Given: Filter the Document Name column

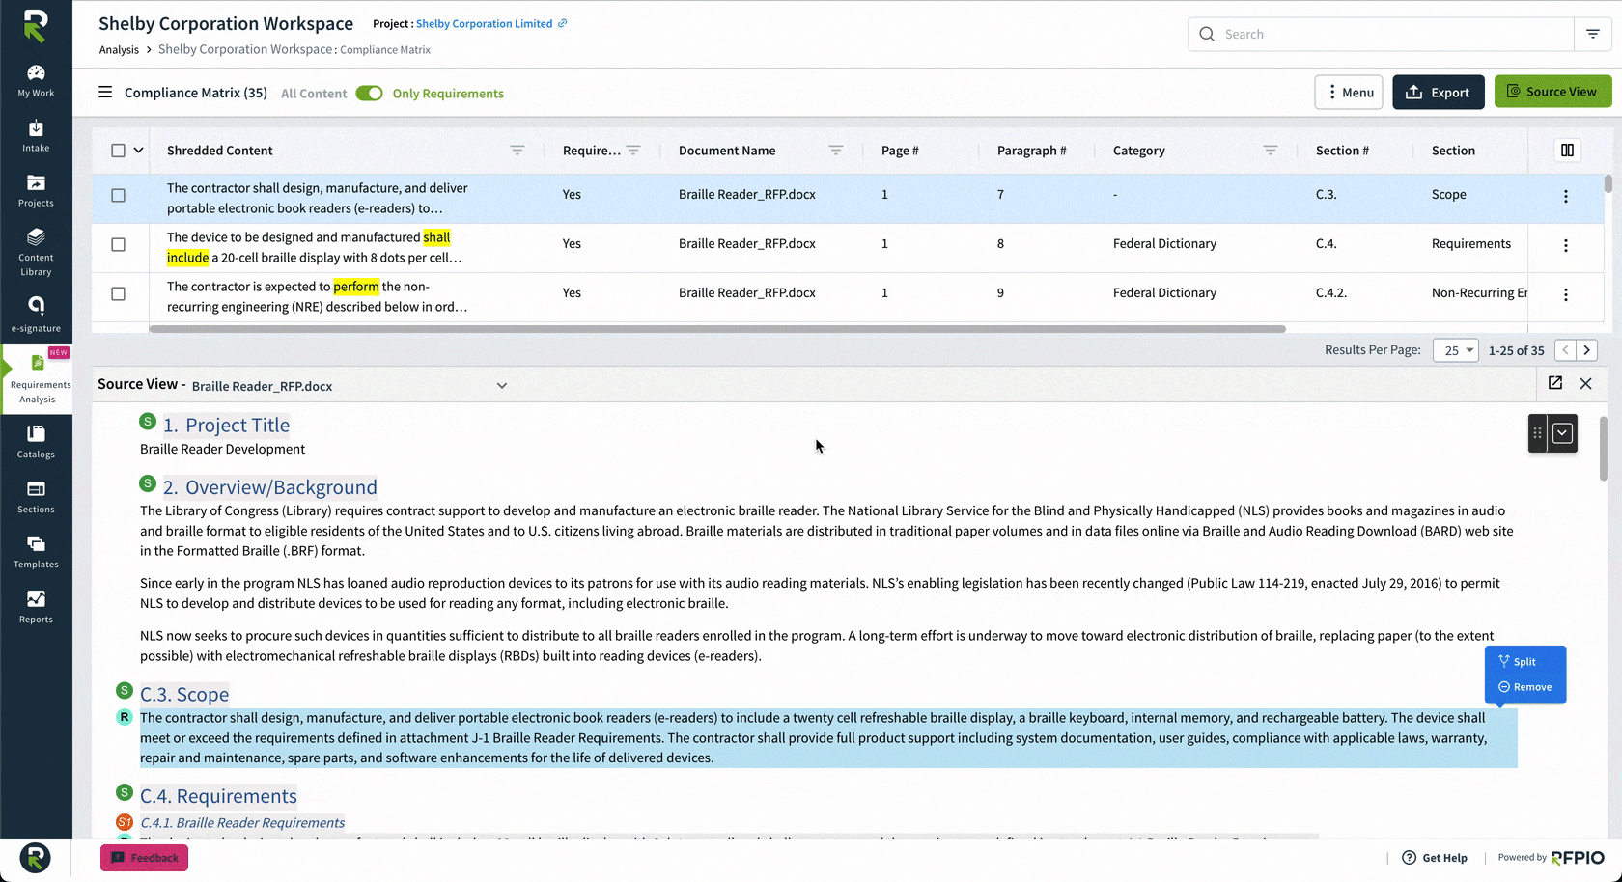Looking at the screenshot, I should 836,151.
